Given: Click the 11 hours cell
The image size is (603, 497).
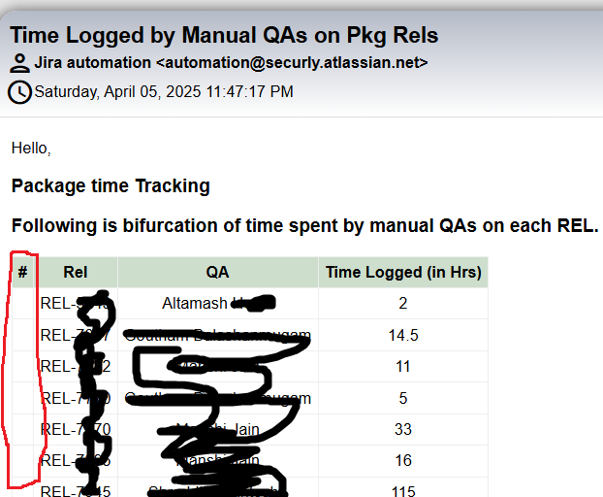Looking at the screenshot, I should 403,367.
